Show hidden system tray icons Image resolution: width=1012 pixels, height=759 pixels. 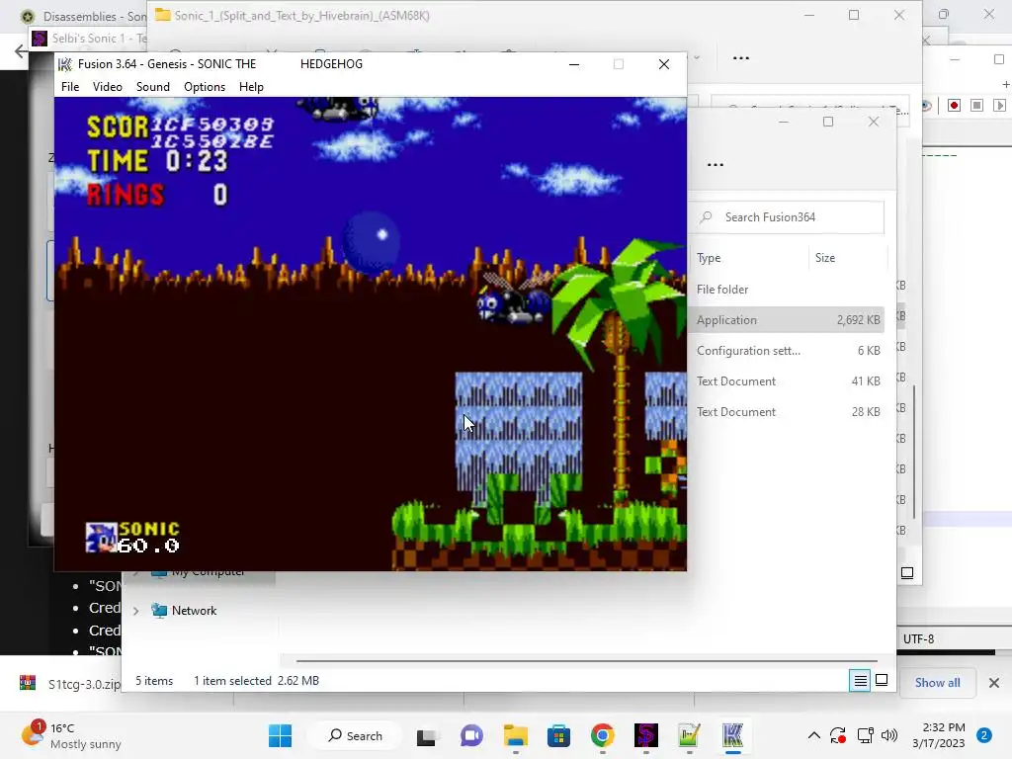point(814,735)
